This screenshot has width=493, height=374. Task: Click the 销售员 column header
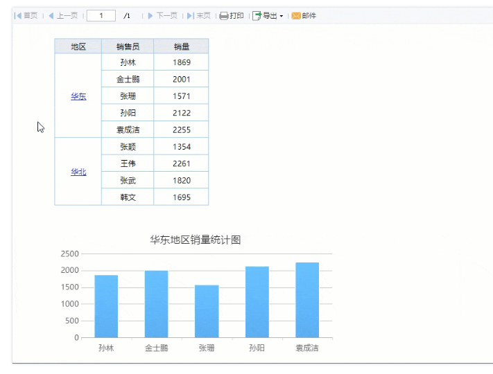pyautogui.click(x=128, y=46)
